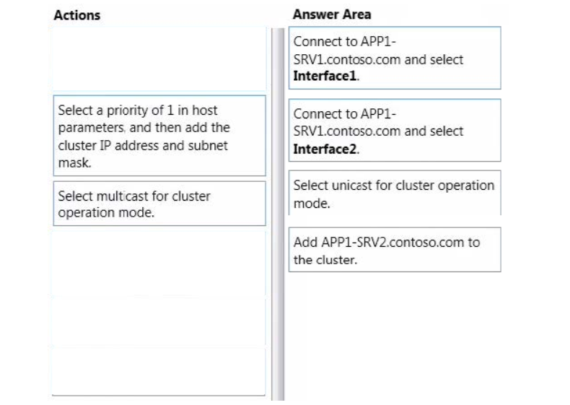Select the multicast cluster operation mode action
Image resolution: width=570 pixels, height=405 pixels.
[x=159, y=204]
